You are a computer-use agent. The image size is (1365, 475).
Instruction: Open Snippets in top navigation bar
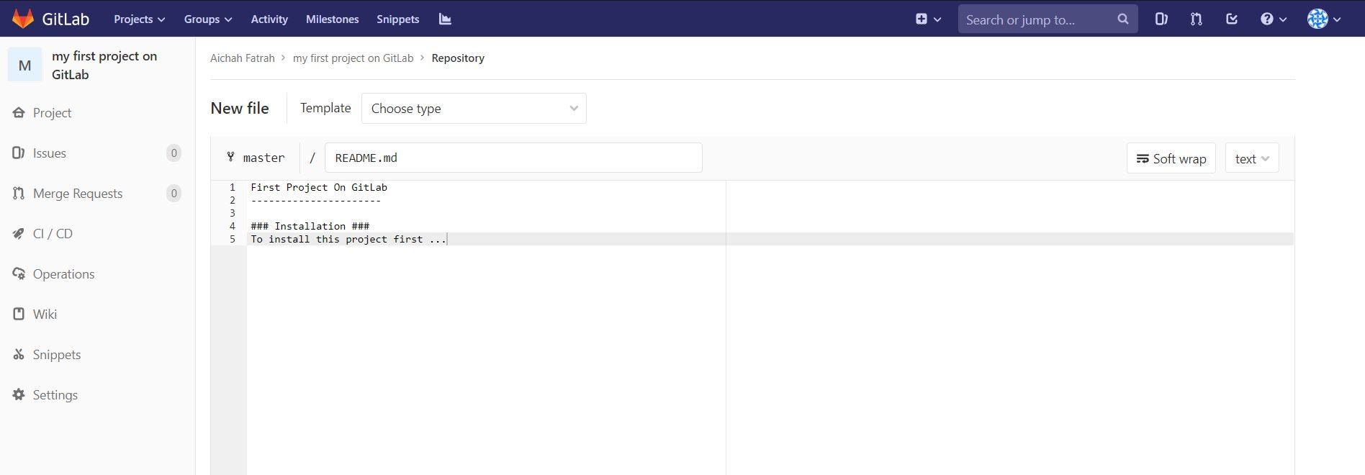click(x=397, y=19)
